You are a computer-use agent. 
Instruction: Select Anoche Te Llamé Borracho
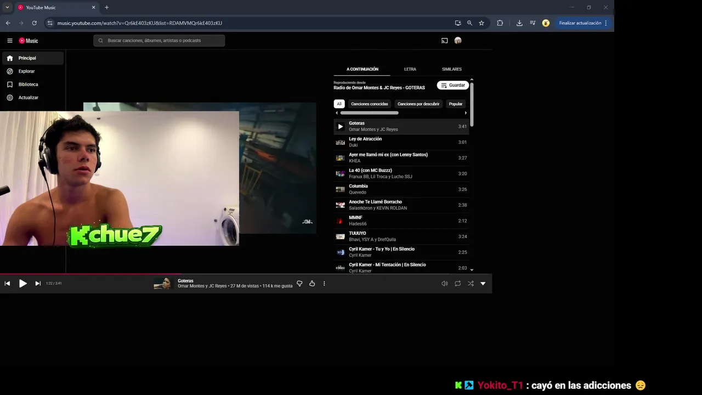[401, 205]
